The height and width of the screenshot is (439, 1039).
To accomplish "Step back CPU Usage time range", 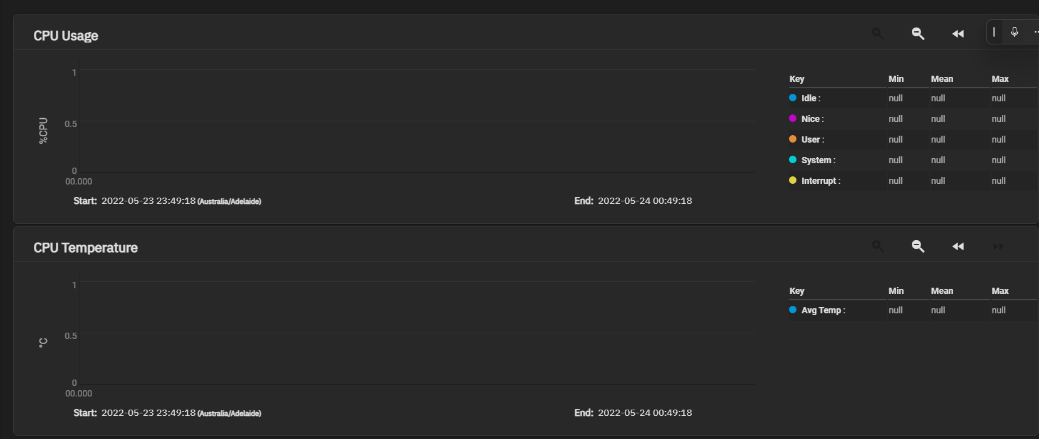I will coord(958,34).
